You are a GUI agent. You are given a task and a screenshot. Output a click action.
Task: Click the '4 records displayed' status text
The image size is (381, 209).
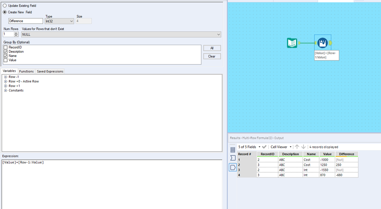click(324, 147)
